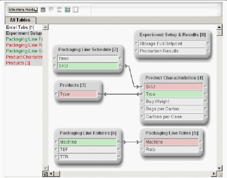Screen dimensions: 227x178
Task: Toggle the left checkbox beside Bag Weight field
Action: click(x=142, y=101)
